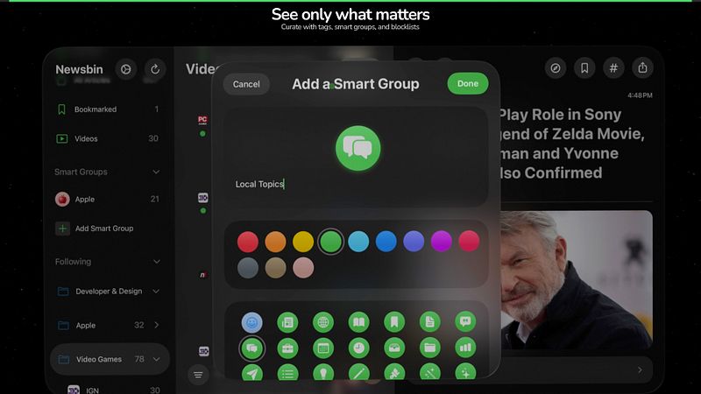Confirm the smart group with Done
The image size is (701, 394).
tap(468, 83)
